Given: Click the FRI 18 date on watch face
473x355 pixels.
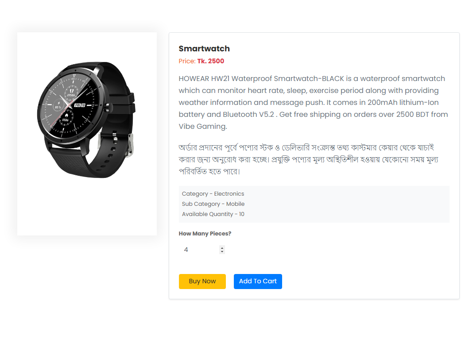Looking at the screenshot, I should 80,105.
